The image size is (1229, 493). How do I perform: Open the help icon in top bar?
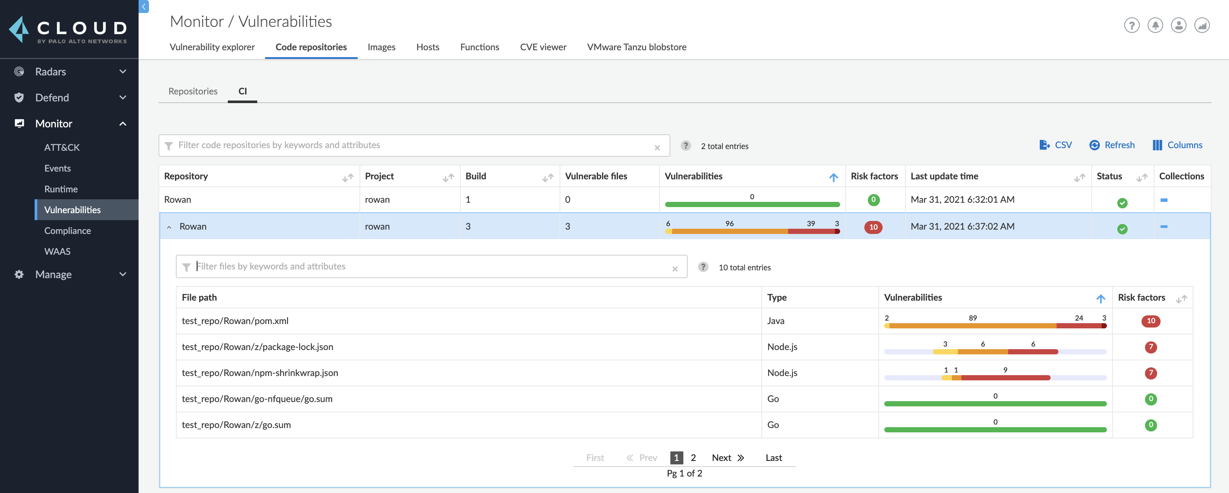(x=1131, y=25)
